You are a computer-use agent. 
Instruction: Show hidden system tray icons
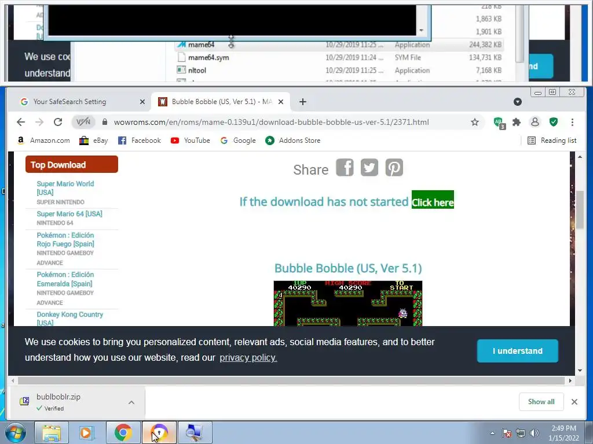492,433
